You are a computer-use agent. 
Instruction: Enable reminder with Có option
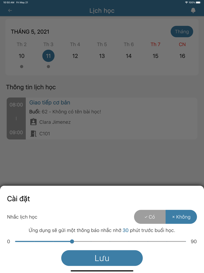pos(150,217)
